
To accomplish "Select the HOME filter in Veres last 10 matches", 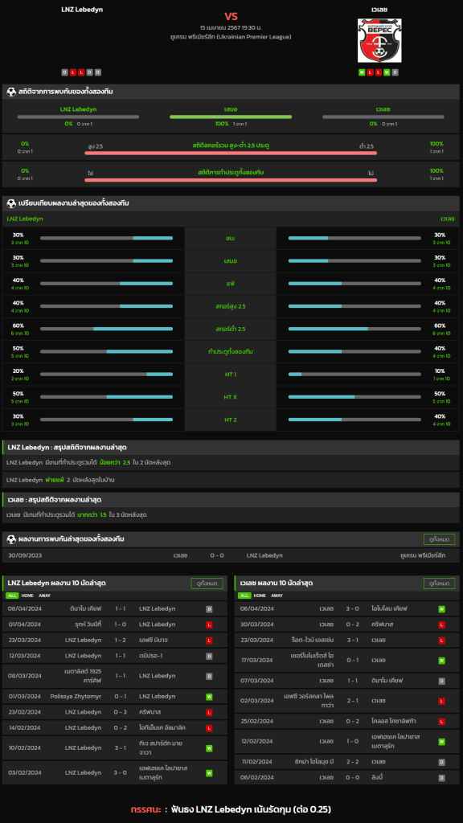I will click(x=260, y=596).
